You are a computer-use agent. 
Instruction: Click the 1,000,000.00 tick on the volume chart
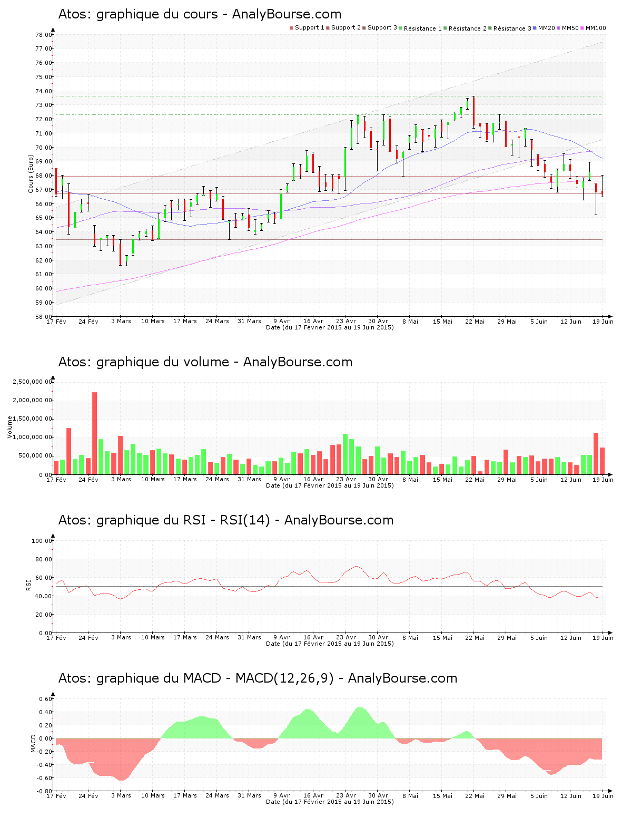pyautogui.click(x=33, y=437)
